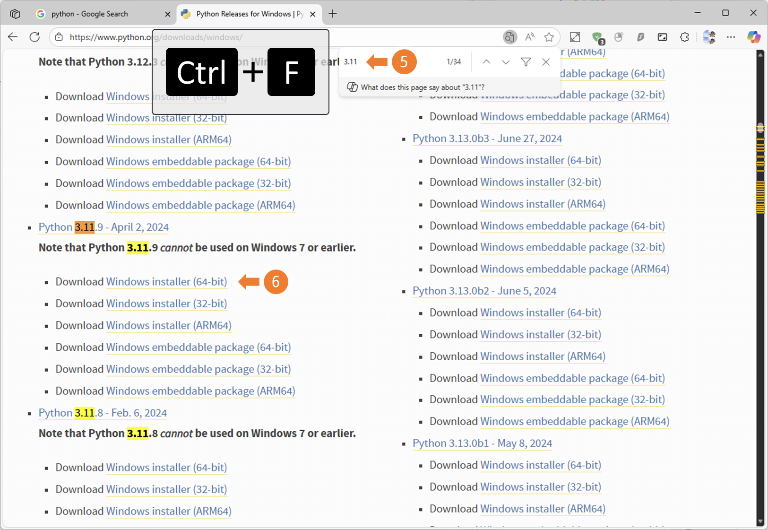Open the Copilot sidebar icon
The image size is (768, 530).
pyautogui.click(x=753, y=37)
